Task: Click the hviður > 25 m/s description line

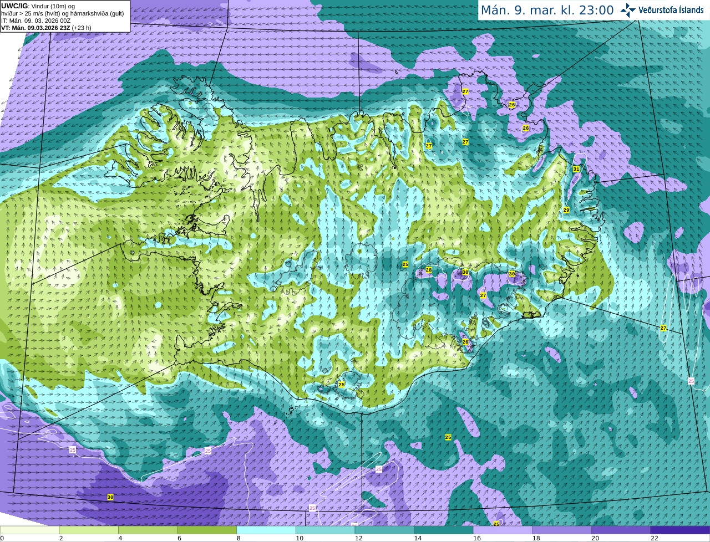Action: 62,13
